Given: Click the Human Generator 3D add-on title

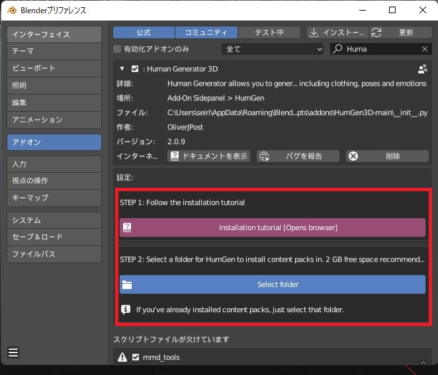Looking at the screenshot, I should [182, 69].
